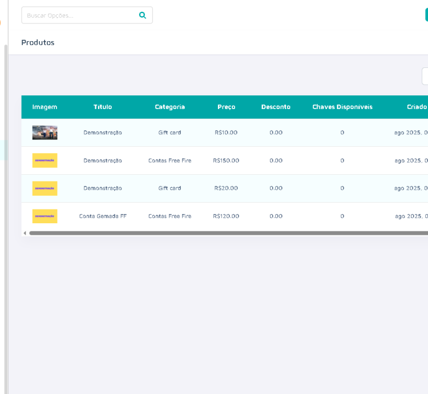Click Gift card category in the R$20.00 row
Viewport: 428px width, 394px height.
click(x=169, y=188)
